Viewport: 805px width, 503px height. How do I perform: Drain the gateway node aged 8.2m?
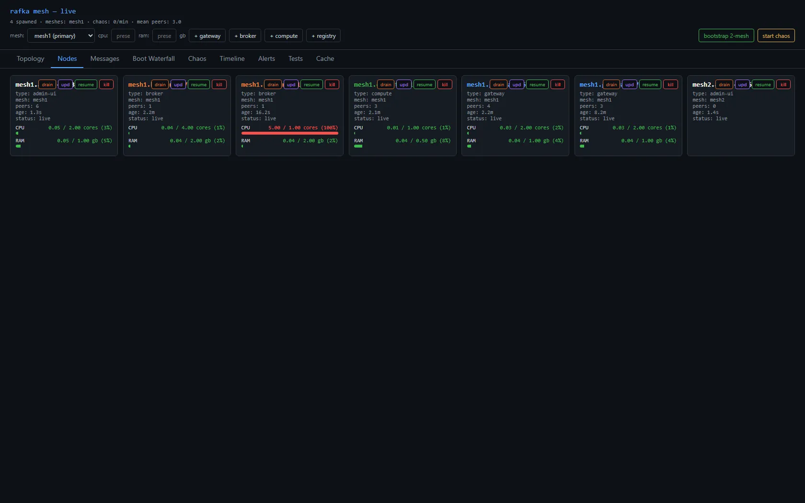(611, 84)
